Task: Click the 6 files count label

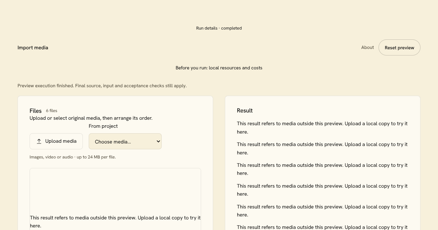Action: [51, 111]
